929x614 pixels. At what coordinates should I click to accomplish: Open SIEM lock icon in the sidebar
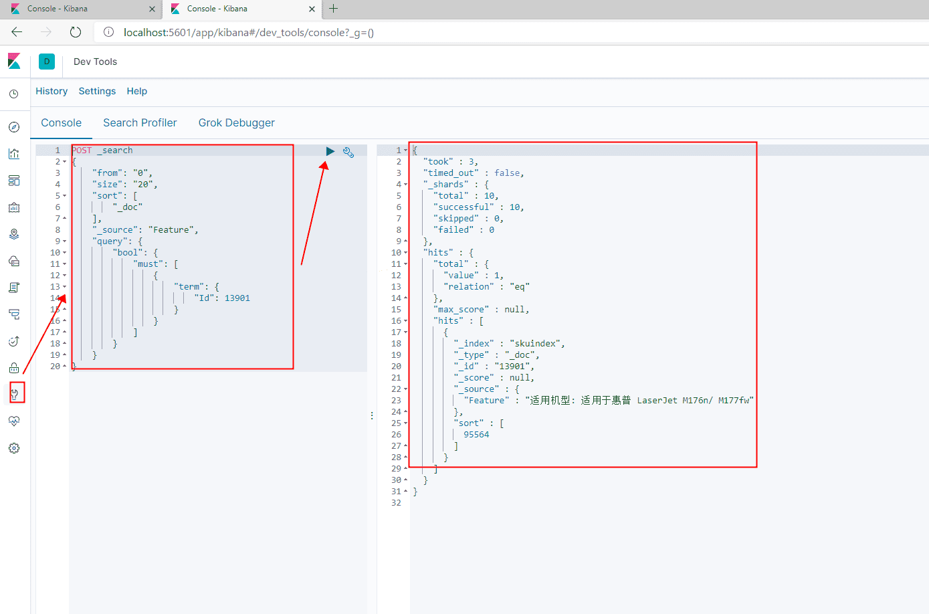pos(14,368)
